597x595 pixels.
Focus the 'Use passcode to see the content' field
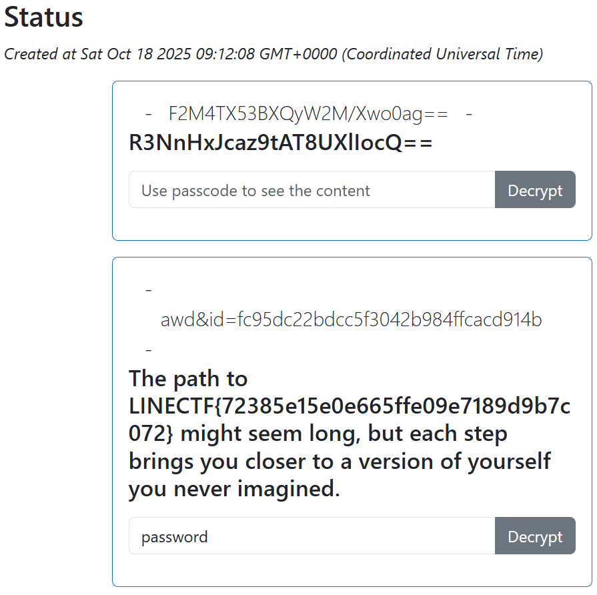[x=312, y=190]
